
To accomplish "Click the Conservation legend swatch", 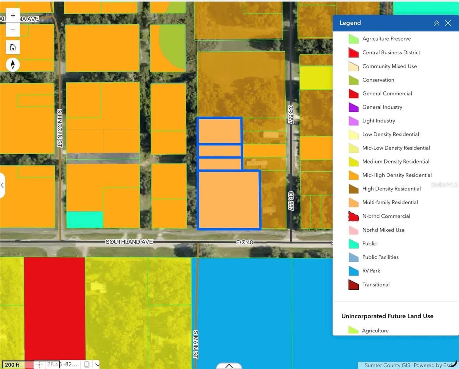I will click(x=353, y=80).
